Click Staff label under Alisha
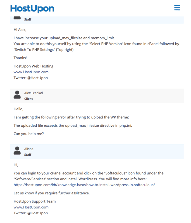Image resolution: width=191 pixels, height=223 pixels. (28, 155)
